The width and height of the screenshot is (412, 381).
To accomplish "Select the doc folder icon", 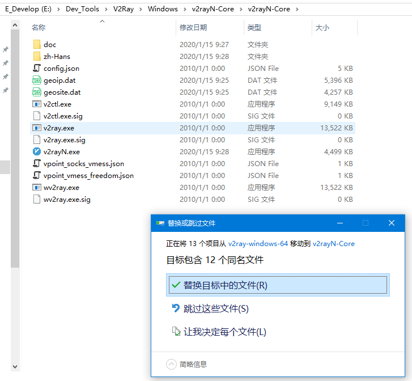I will 37,44.
